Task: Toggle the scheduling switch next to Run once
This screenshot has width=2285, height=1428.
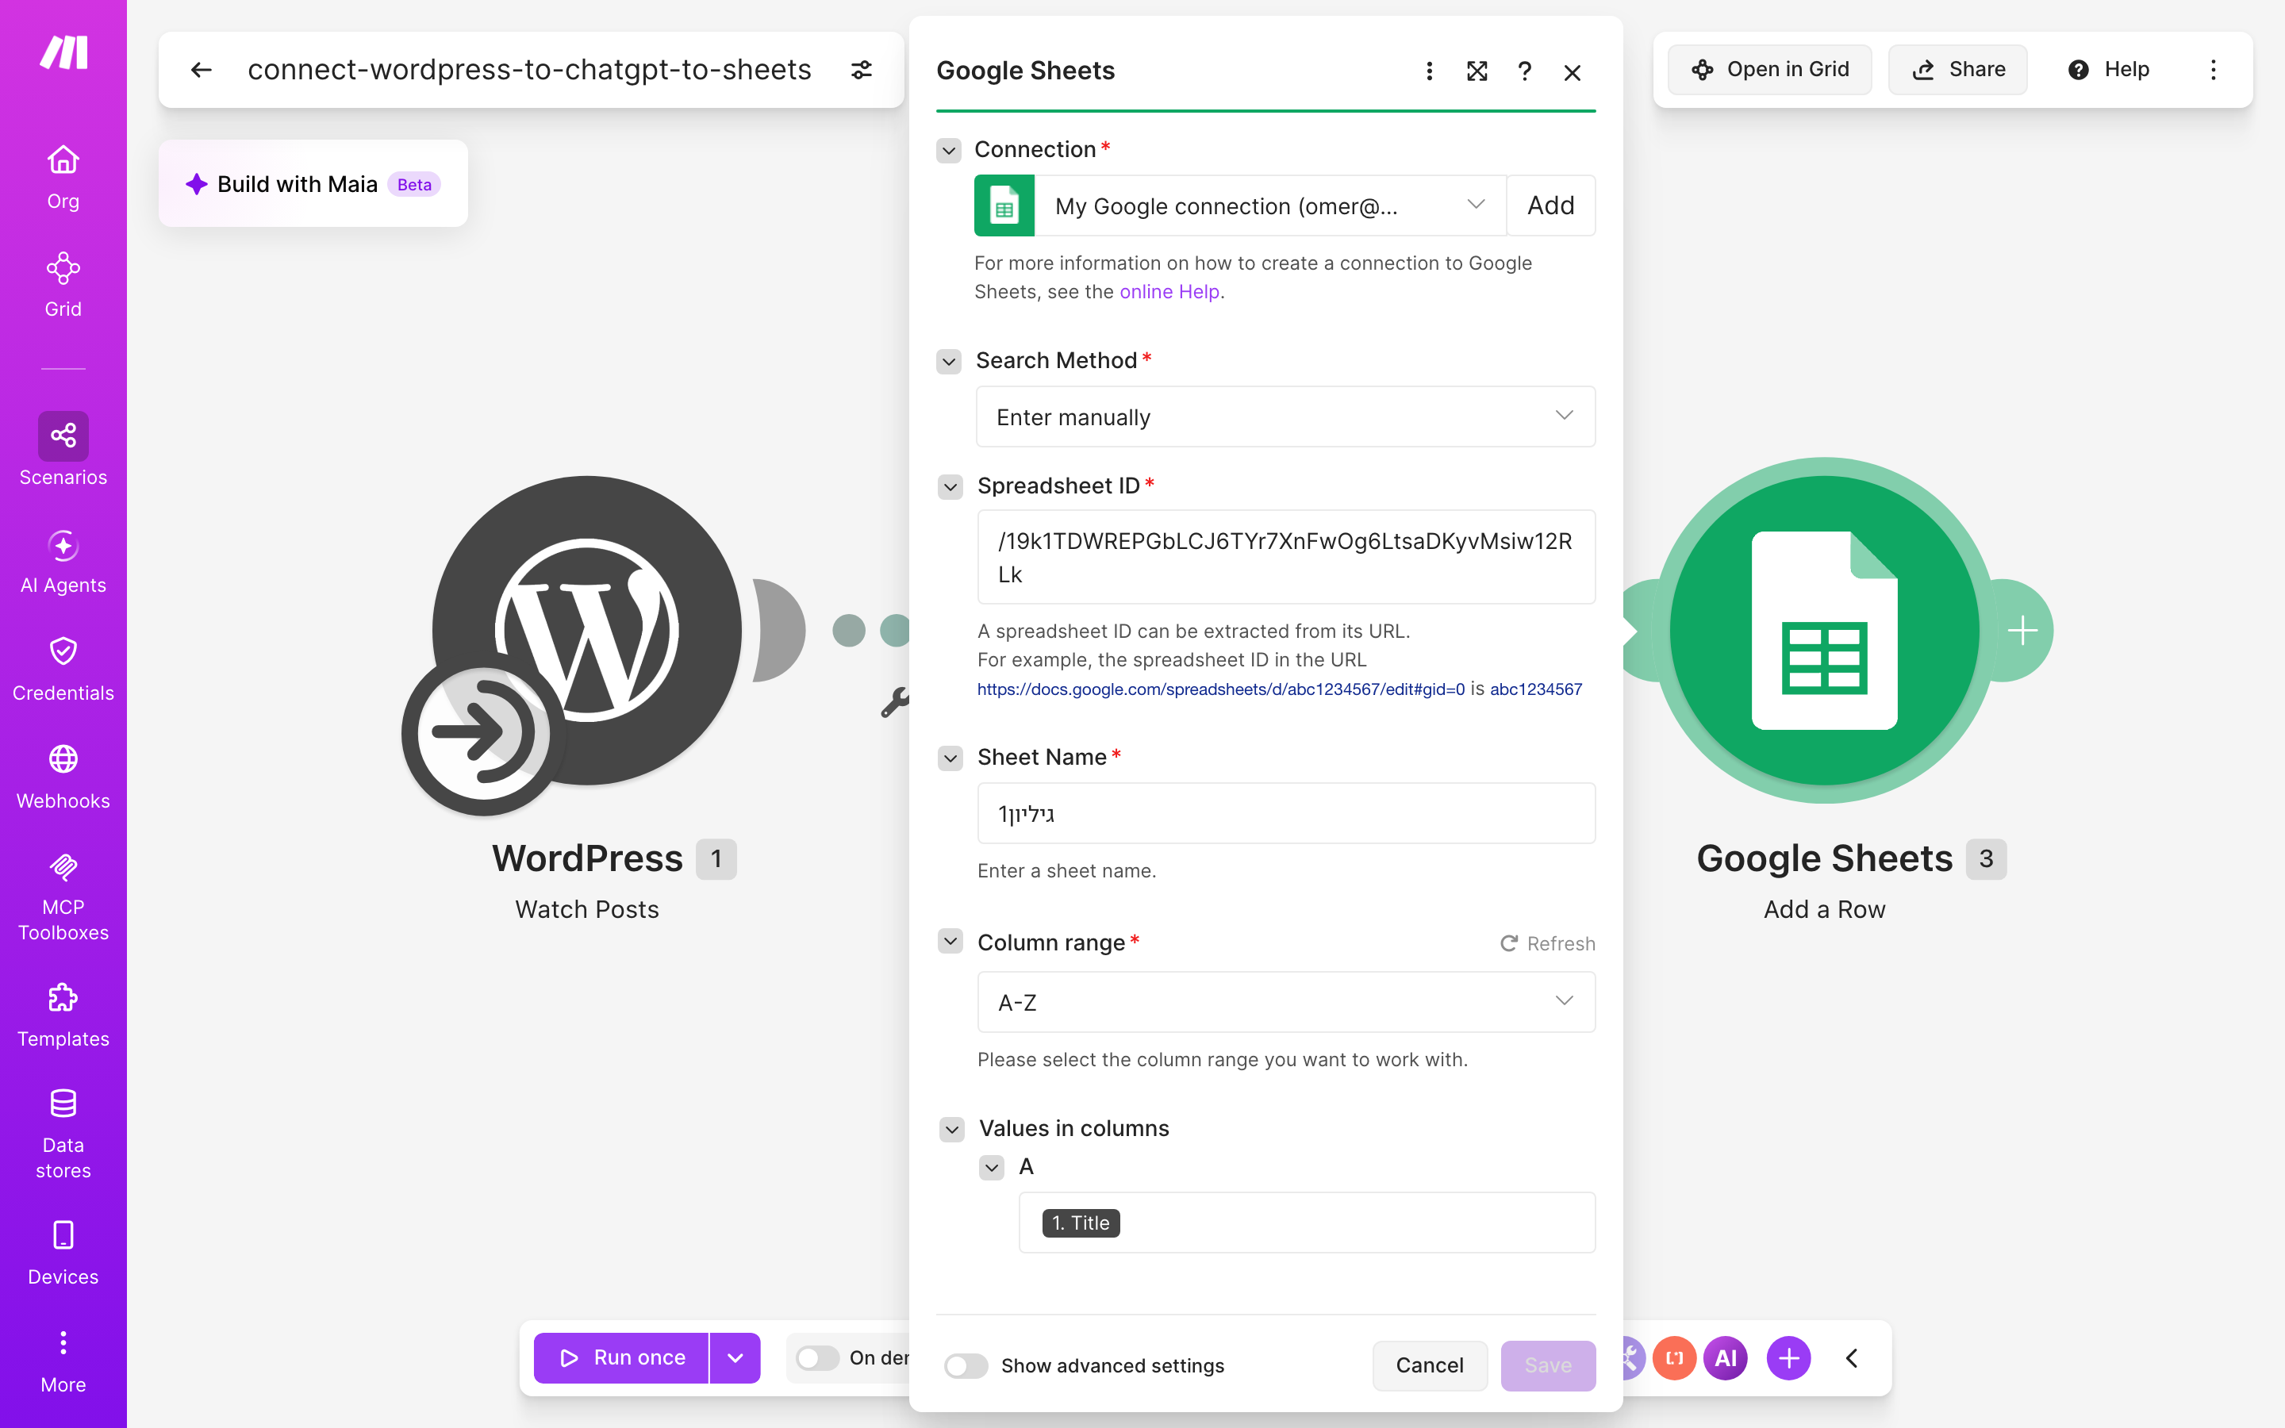Action: point(816,1358)
